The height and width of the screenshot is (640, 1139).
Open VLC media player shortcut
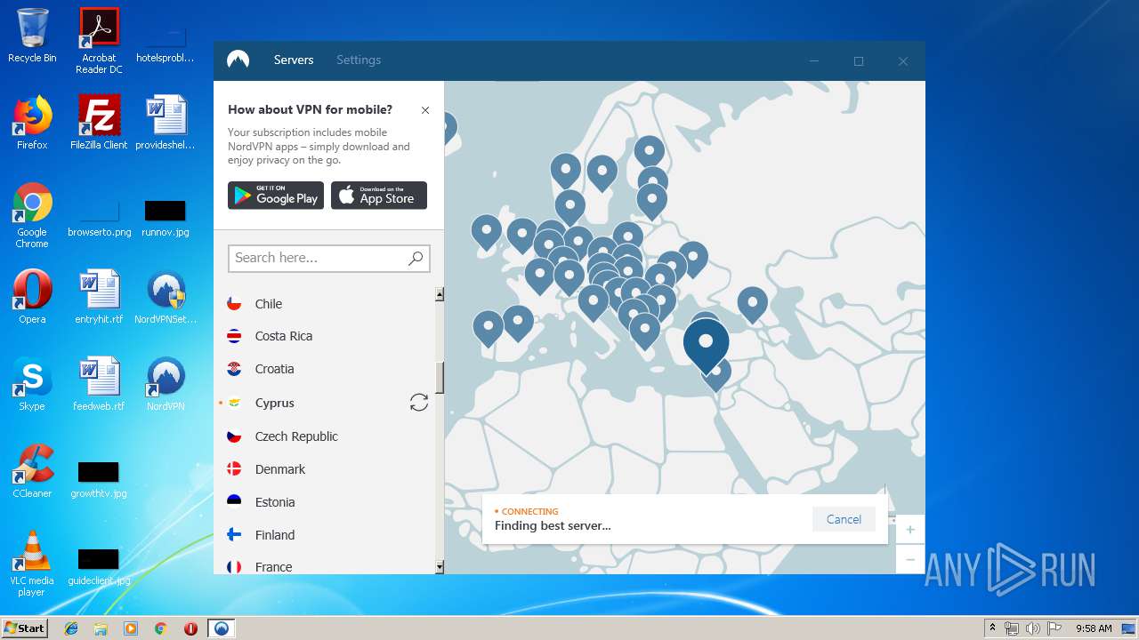(x=32, y=564)
